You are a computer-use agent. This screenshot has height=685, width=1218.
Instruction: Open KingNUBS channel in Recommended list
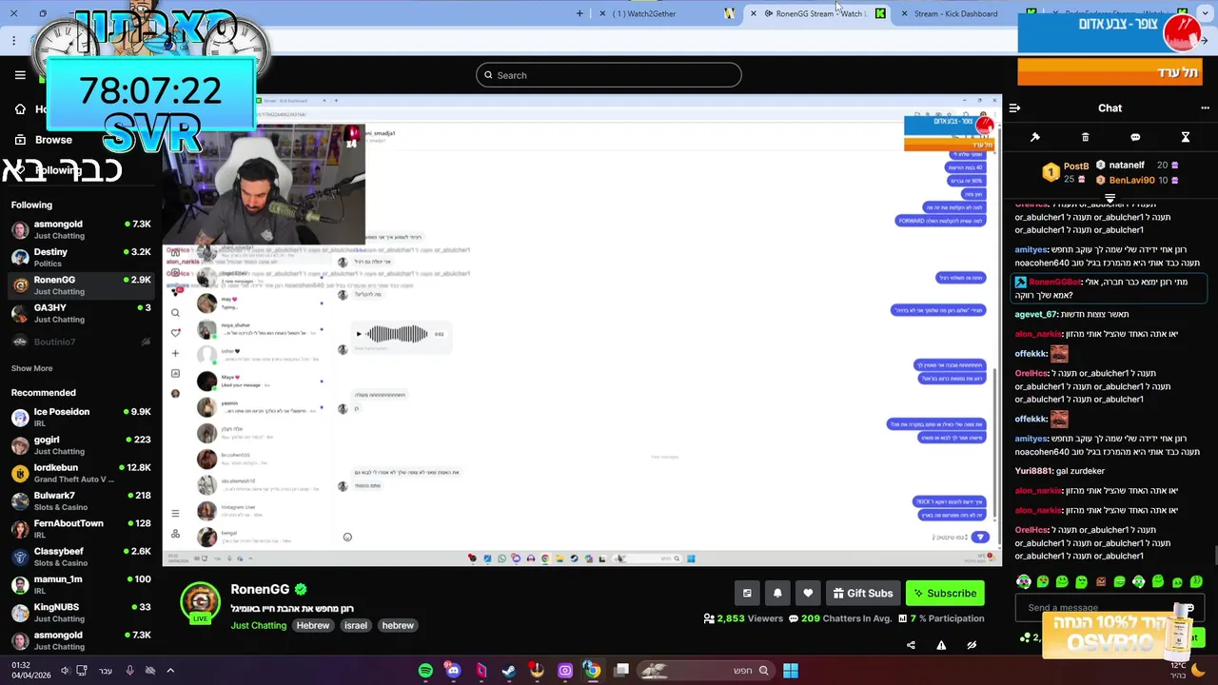click(81, 613)
